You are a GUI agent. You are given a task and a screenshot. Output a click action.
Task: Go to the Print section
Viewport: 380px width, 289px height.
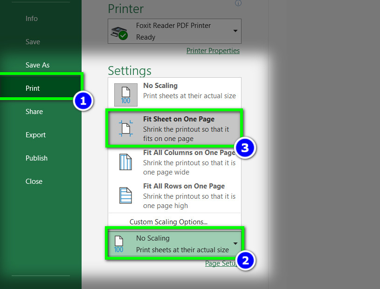point(33,88)
